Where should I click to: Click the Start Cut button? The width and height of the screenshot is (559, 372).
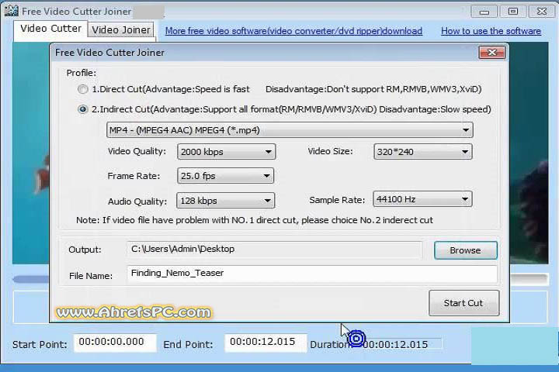[464, 303]
